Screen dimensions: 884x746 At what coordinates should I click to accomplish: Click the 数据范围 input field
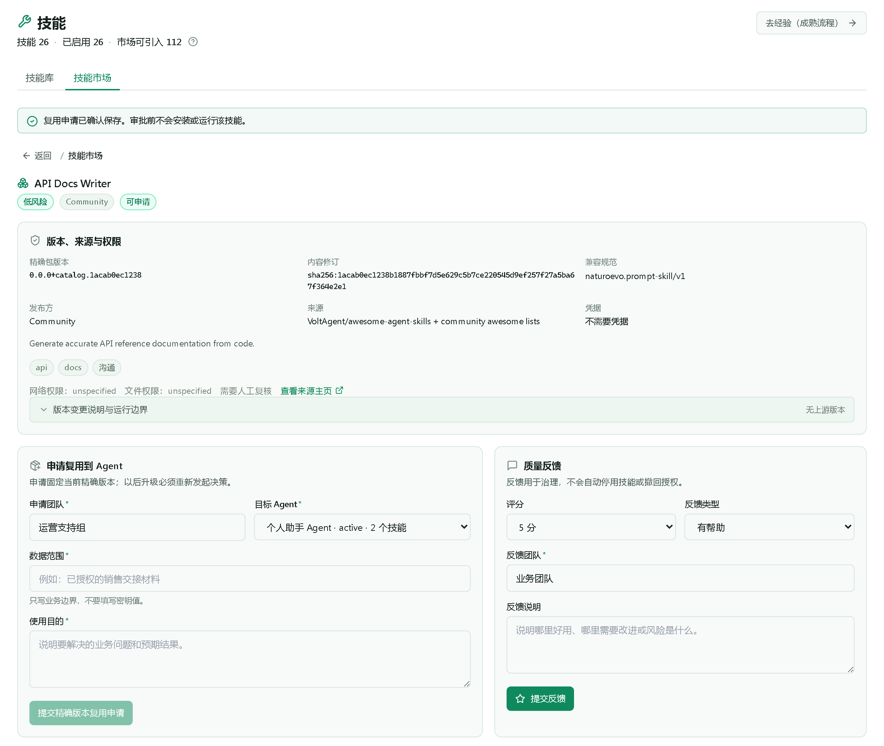tap(250, 579)
